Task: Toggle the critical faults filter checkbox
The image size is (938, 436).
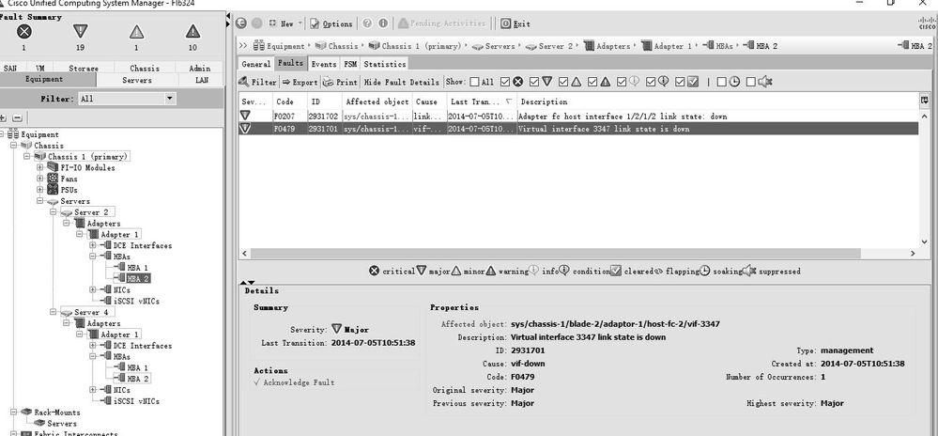Action: (505, 82)
